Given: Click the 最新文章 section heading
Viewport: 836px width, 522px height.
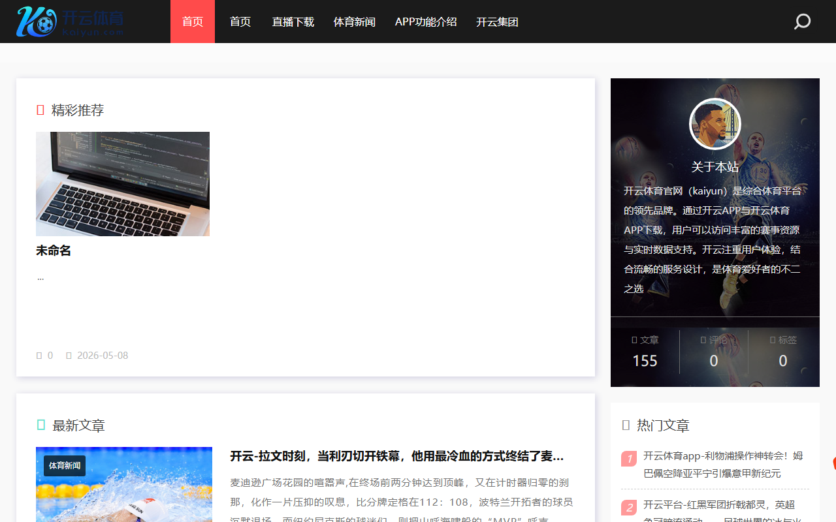Looking at the screenshot, I should tap(78, 425).
